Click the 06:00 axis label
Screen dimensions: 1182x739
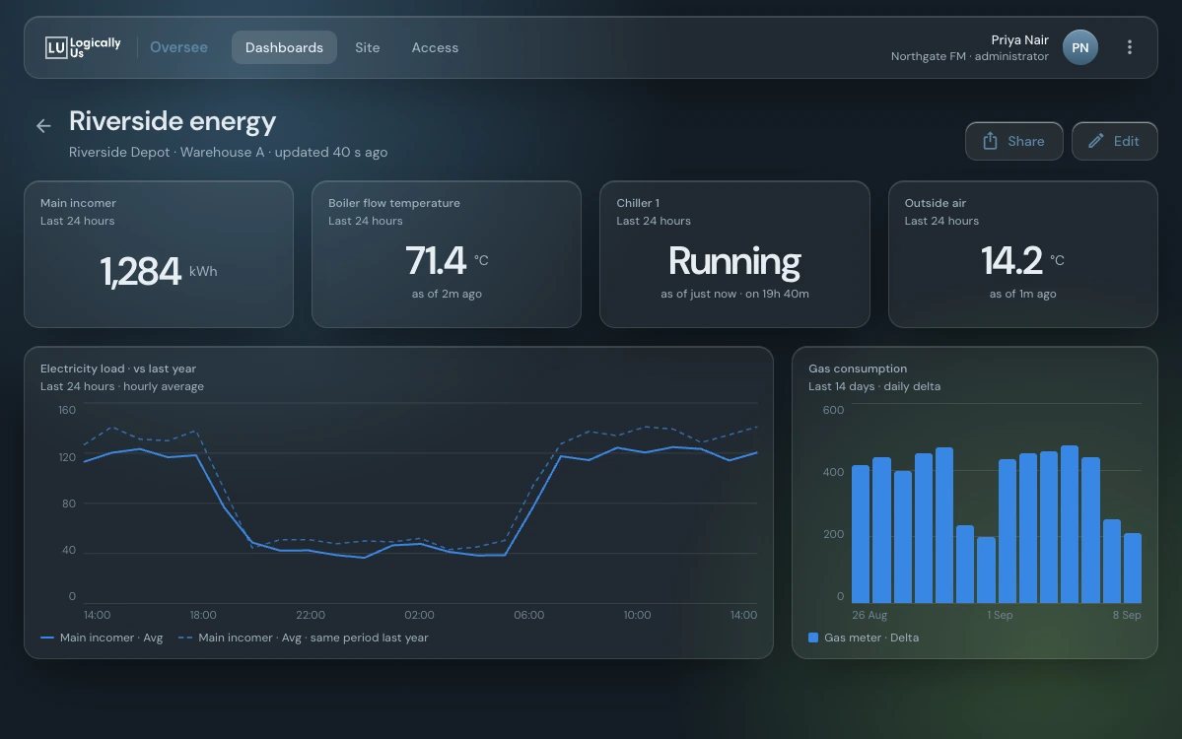(529, 615)
